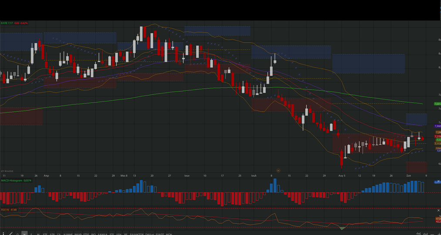Click the green 7,691 price label

[x=438, y=104]
